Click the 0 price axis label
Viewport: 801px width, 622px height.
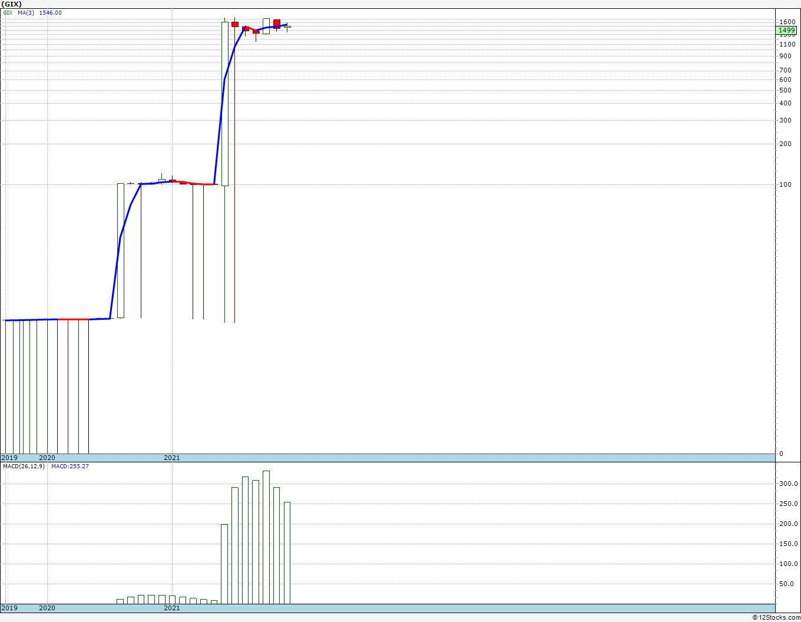(x=782, y=454)
